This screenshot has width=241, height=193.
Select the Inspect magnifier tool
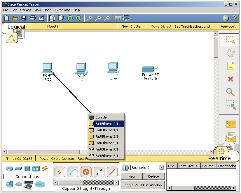tap(230, 92)
